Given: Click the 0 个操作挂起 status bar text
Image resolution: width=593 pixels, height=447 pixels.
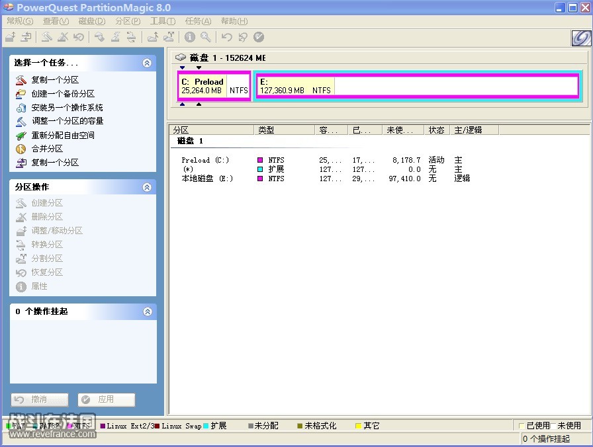Looking at the screenshot, I should 547,438.
